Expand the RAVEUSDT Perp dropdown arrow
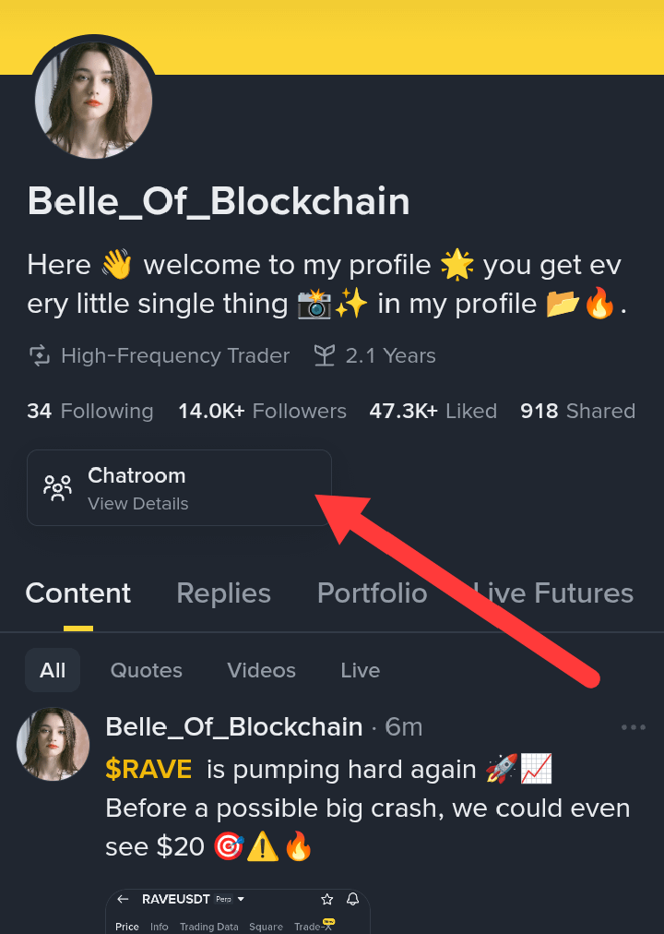Image resolution: width=664 pixels, height=934 pixels. point(241,899)
